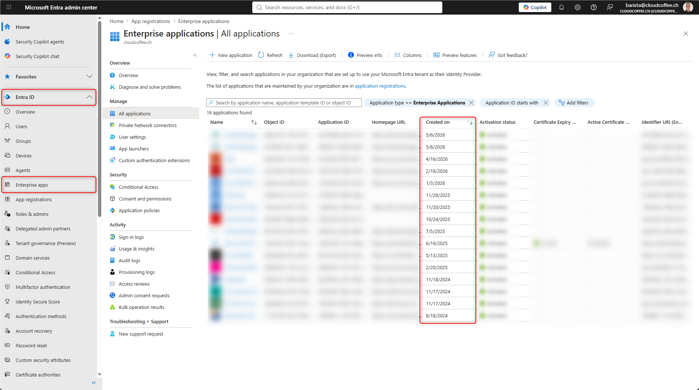
Task: Open notifications bell icon
Action: point(562,7)
